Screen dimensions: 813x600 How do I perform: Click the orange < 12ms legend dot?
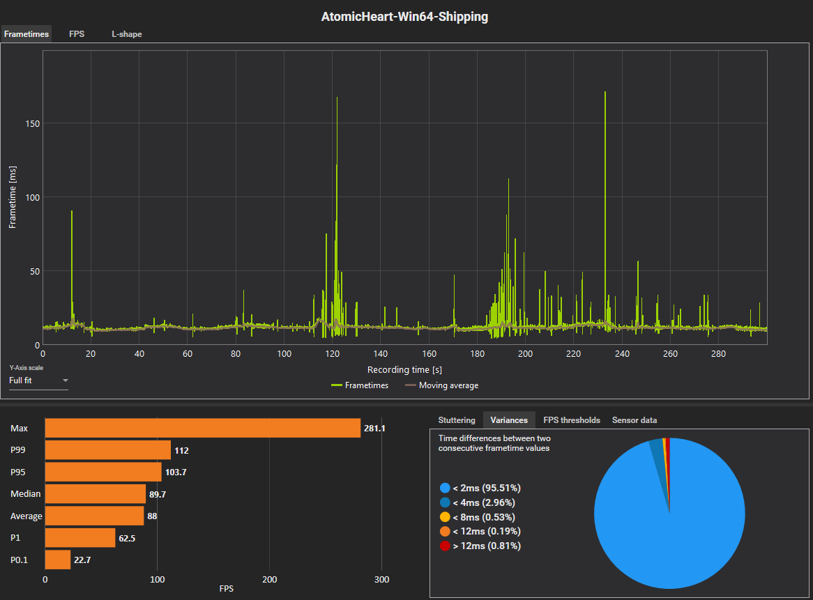tap(445, 531)
